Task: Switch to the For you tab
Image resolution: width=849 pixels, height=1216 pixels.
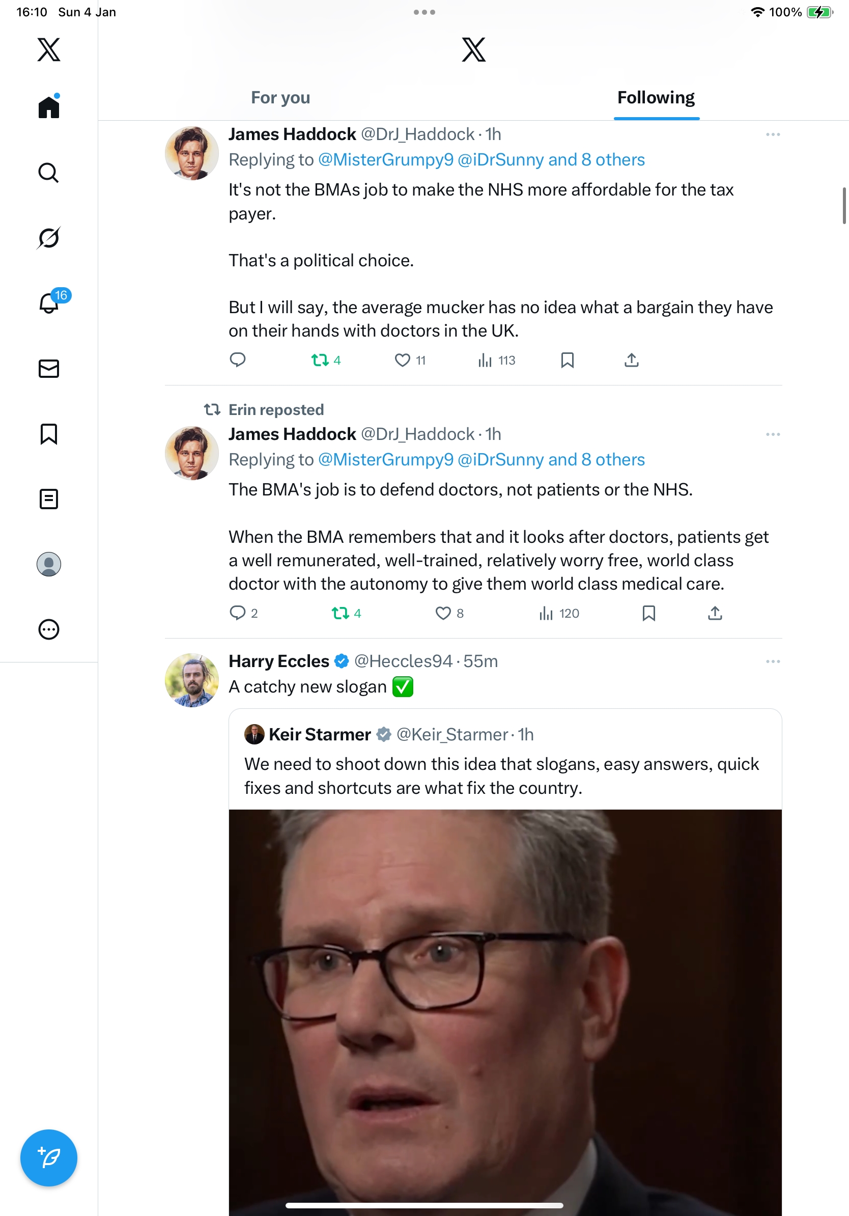Action: pos(280,97)
